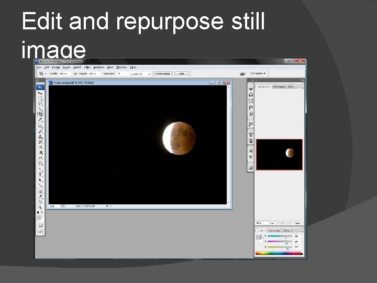Switch to the Styles tab
377x283 pixels.
coord(286,231)
